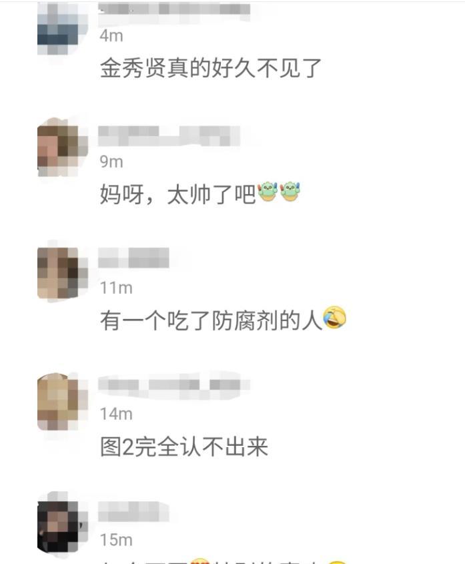Screen dimensions: 465x564
Task: Tap the crying-laughing emoji in comment
Action: [x=334, y=318]
